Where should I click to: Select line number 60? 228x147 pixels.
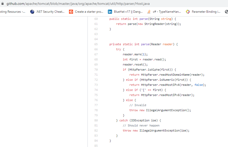[96, 19]
